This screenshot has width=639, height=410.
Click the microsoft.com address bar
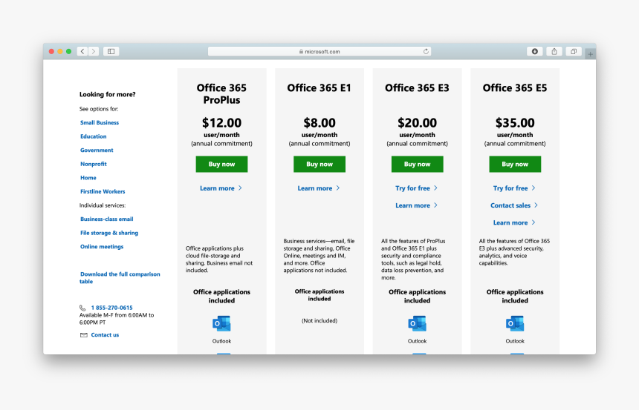point(319,51)
